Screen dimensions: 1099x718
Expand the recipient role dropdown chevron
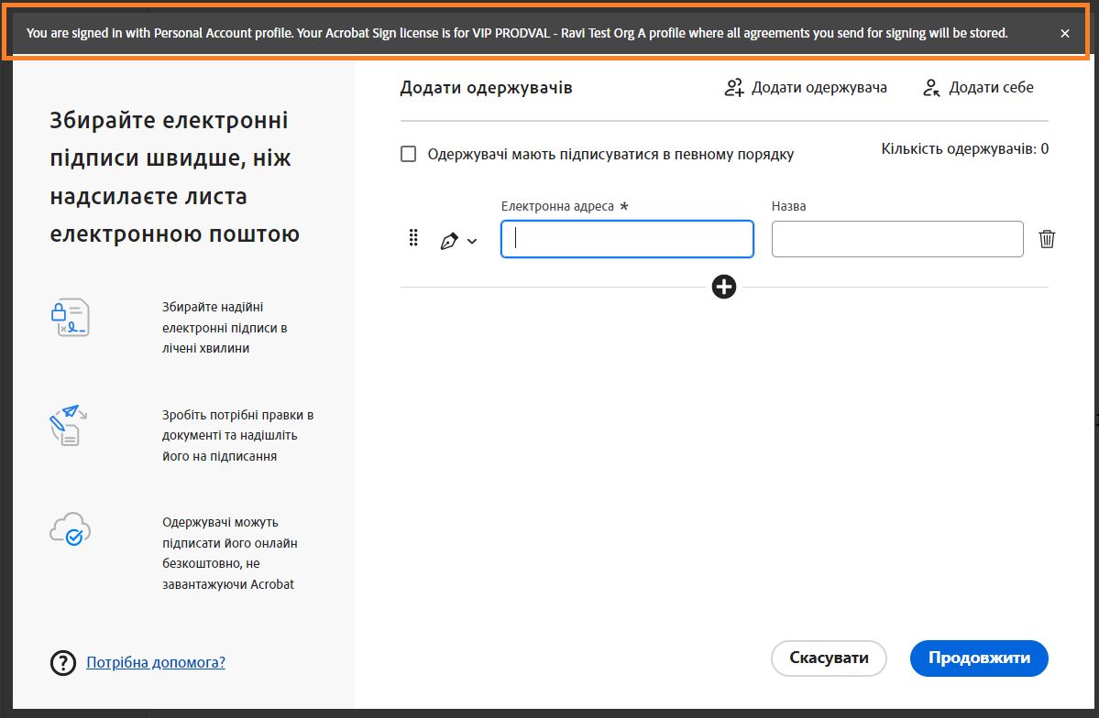(472, 242)
